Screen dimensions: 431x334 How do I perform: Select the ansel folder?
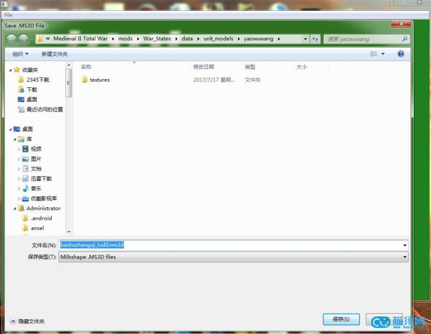click(x=33, y=228)
